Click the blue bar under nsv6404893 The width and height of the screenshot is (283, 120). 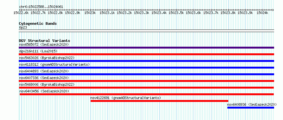tap(146, 74)
